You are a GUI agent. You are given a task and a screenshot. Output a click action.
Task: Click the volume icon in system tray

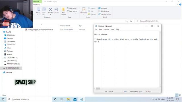[x=159, y=99]
